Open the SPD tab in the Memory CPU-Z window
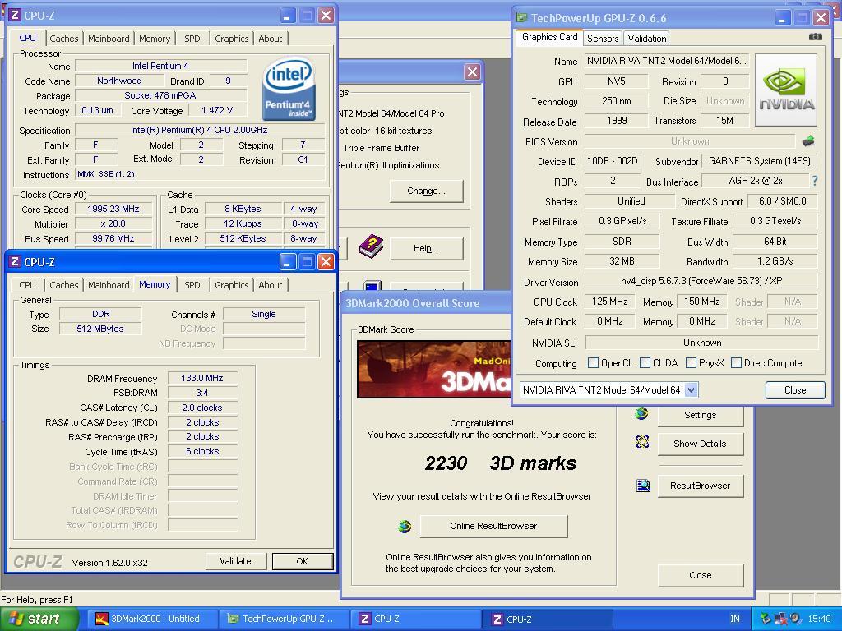Image resolution: width=842 pixels, height=631 pixels. coord(192,285)
